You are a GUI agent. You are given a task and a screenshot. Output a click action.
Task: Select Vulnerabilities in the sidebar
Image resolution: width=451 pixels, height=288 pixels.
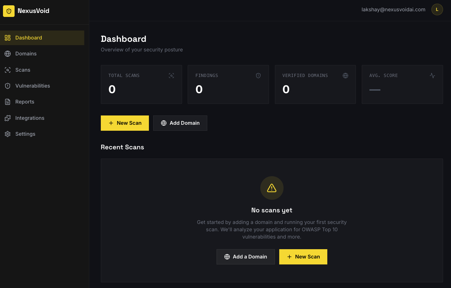(42, 86)
